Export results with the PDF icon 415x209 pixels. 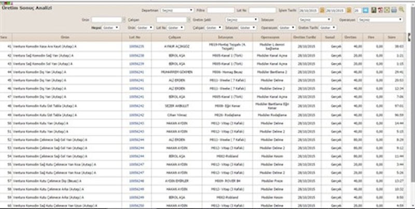click(x=380, y=10)
